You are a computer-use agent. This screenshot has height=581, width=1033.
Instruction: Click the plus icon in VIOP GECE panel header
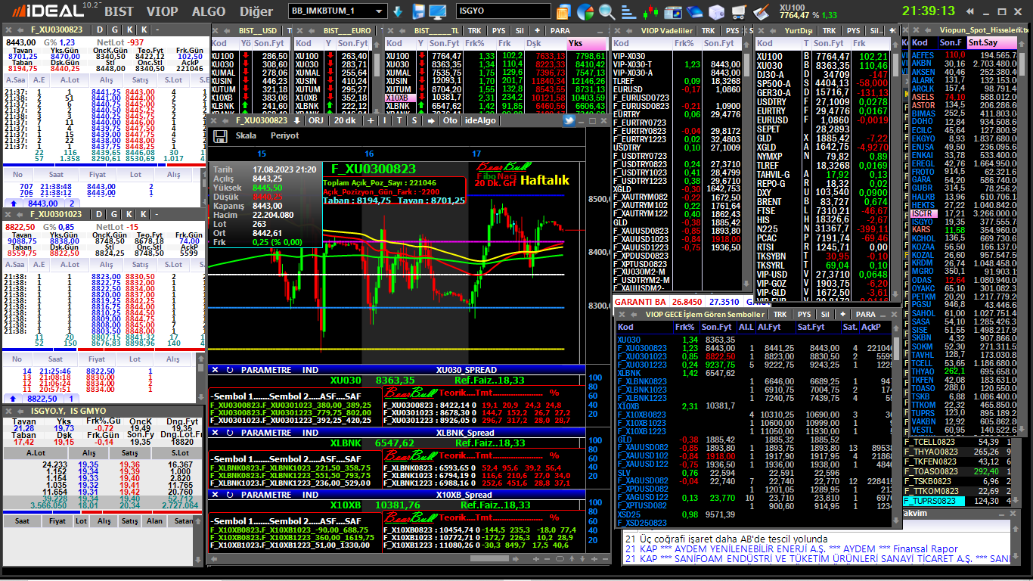[x=842, y=314]
